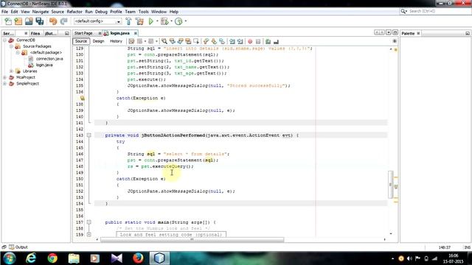Click the Next Bookmark icon
The width and height of the screenshot is (472, 265).
[214, 41]
